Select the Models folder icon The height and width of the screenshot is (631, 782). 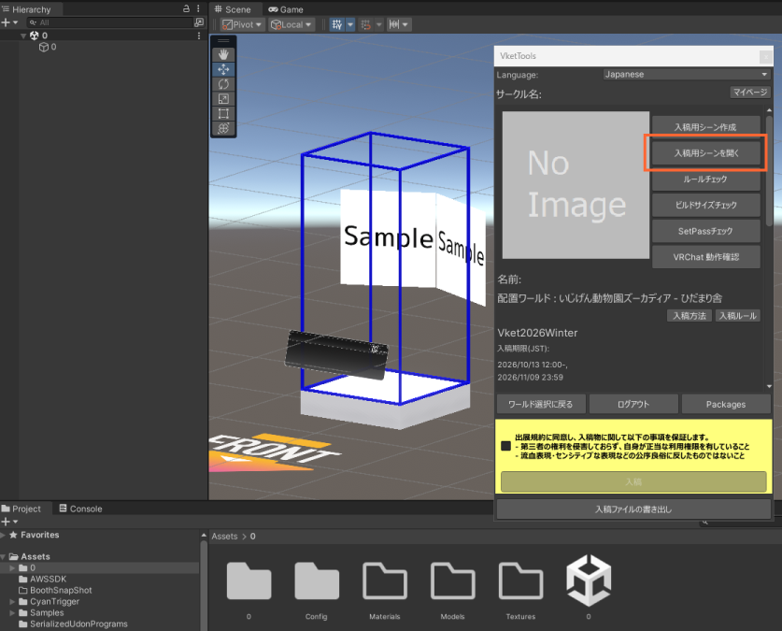(452, 581)
